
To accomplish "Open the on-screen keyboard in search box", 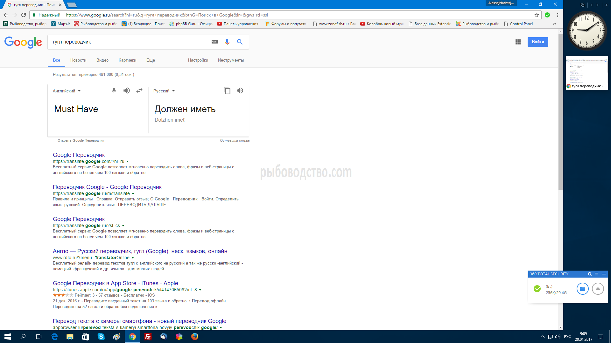I will tap(214, 42).
